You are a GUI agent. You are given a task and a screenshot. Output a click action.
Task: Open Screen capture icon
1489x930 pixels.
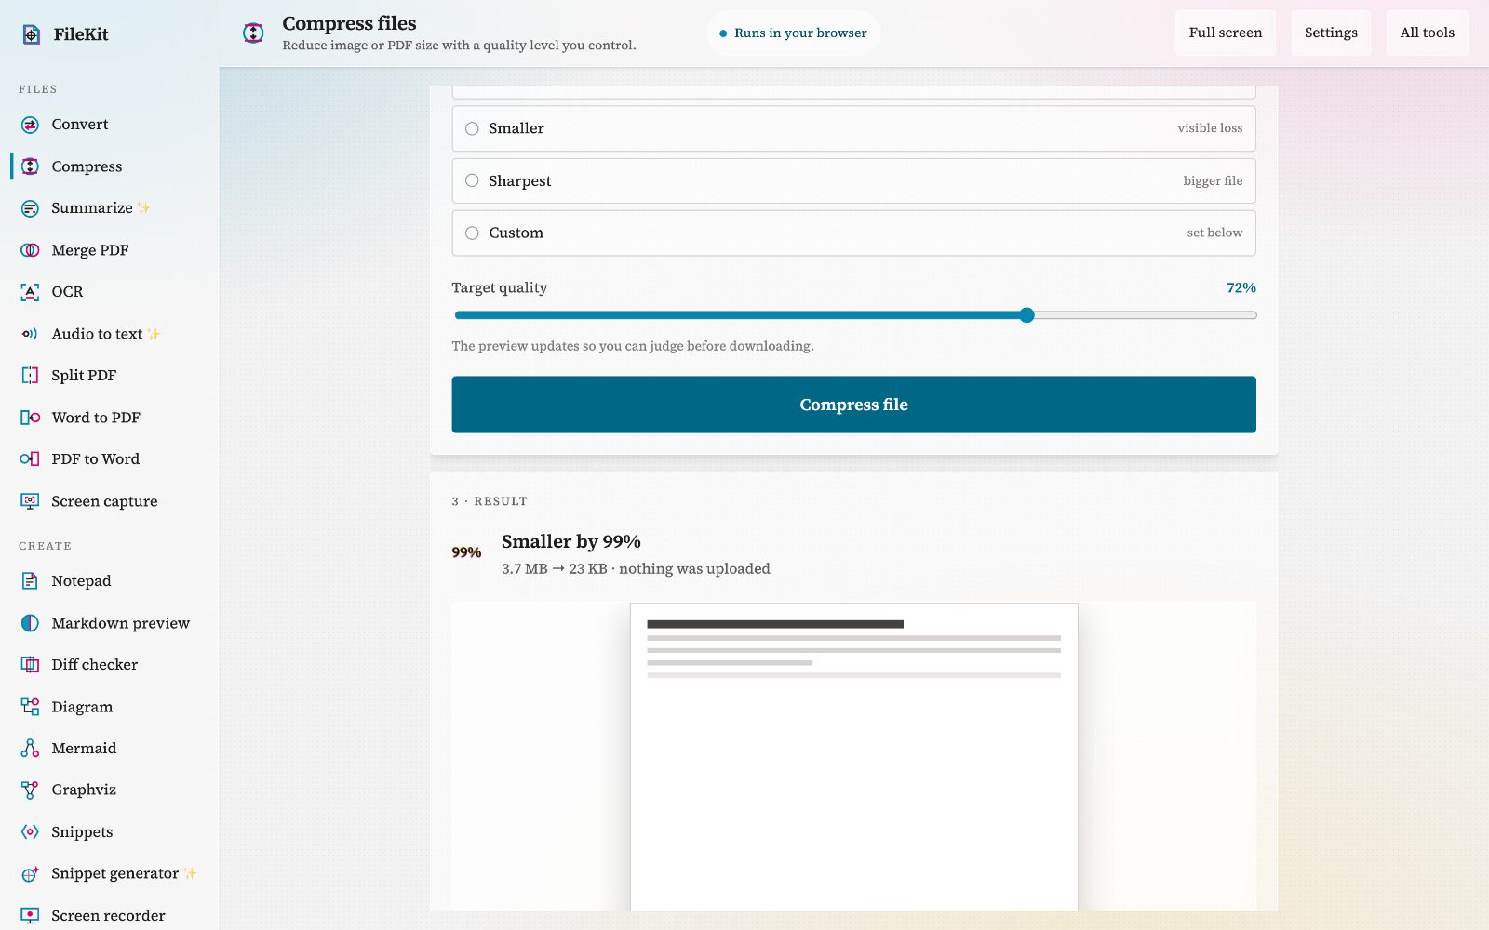coord(30,501)
